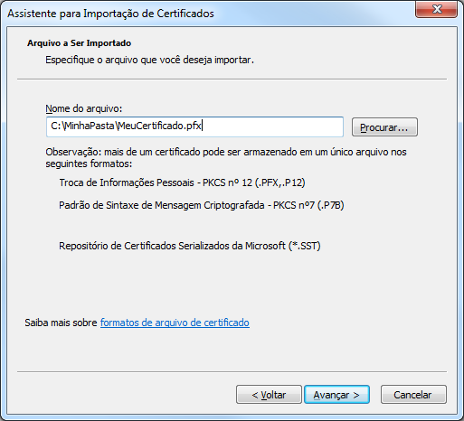The width and height of the screenshot is (464, 421).
Task: Go to next step with Avançar
Action: (x=336, y=395)
